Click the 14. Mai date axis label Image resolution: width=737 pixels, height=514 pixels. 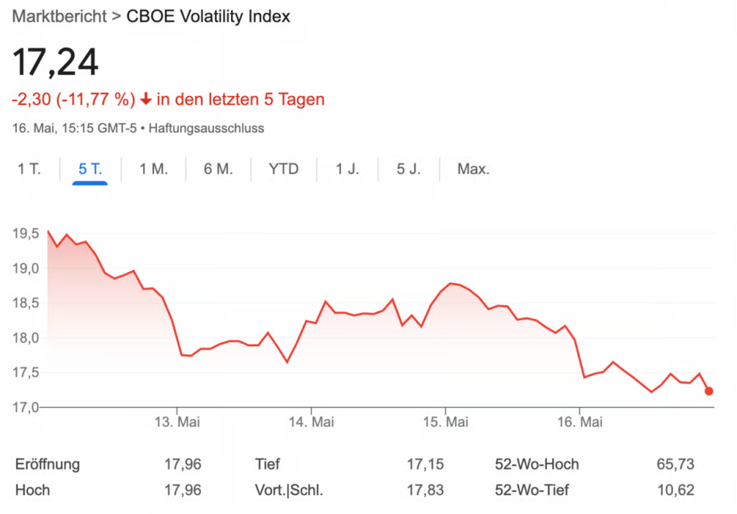[312, 420]
